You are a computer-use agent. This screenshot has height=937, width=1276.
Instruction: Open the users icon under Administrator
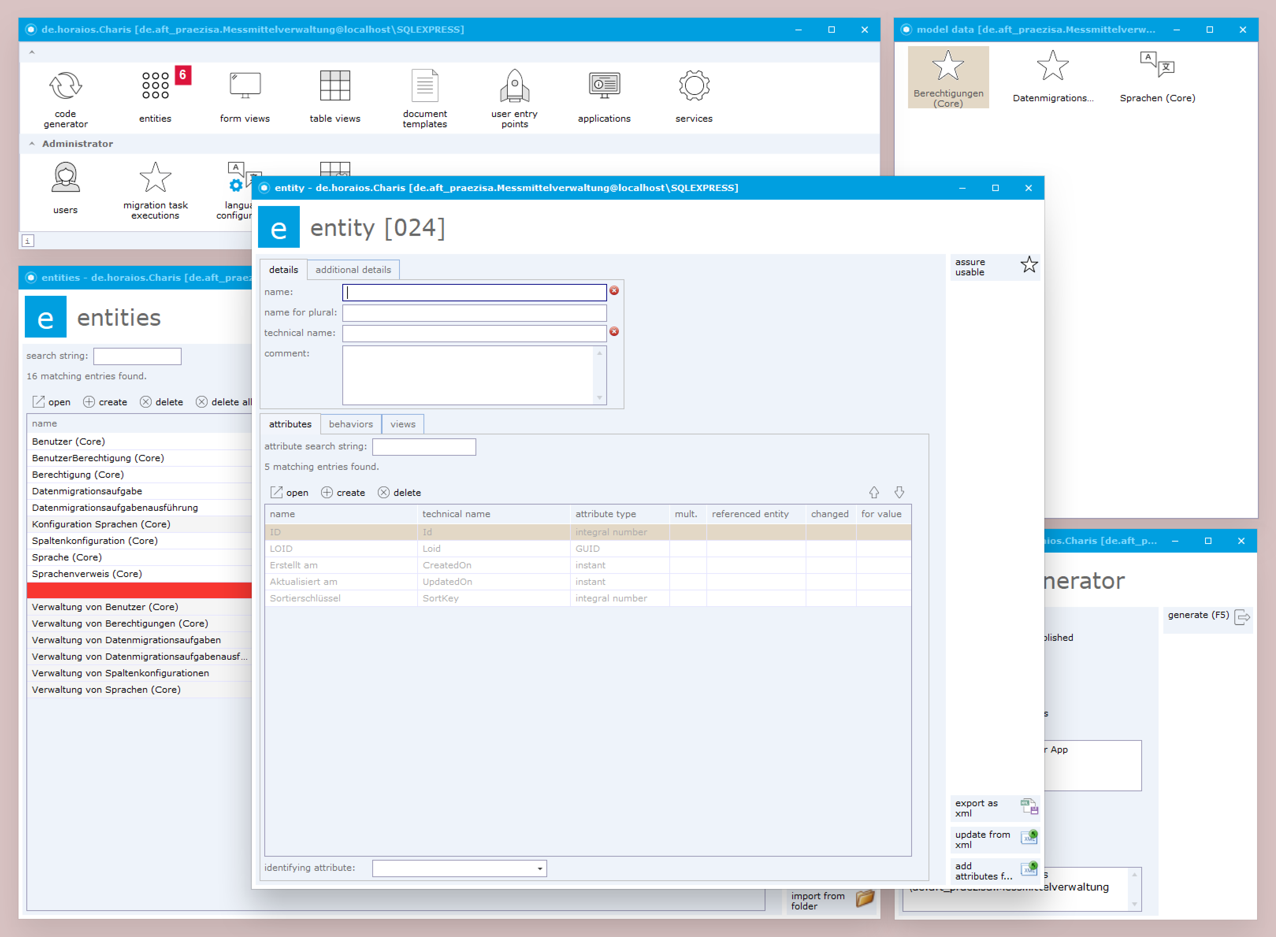click(65, 188)
